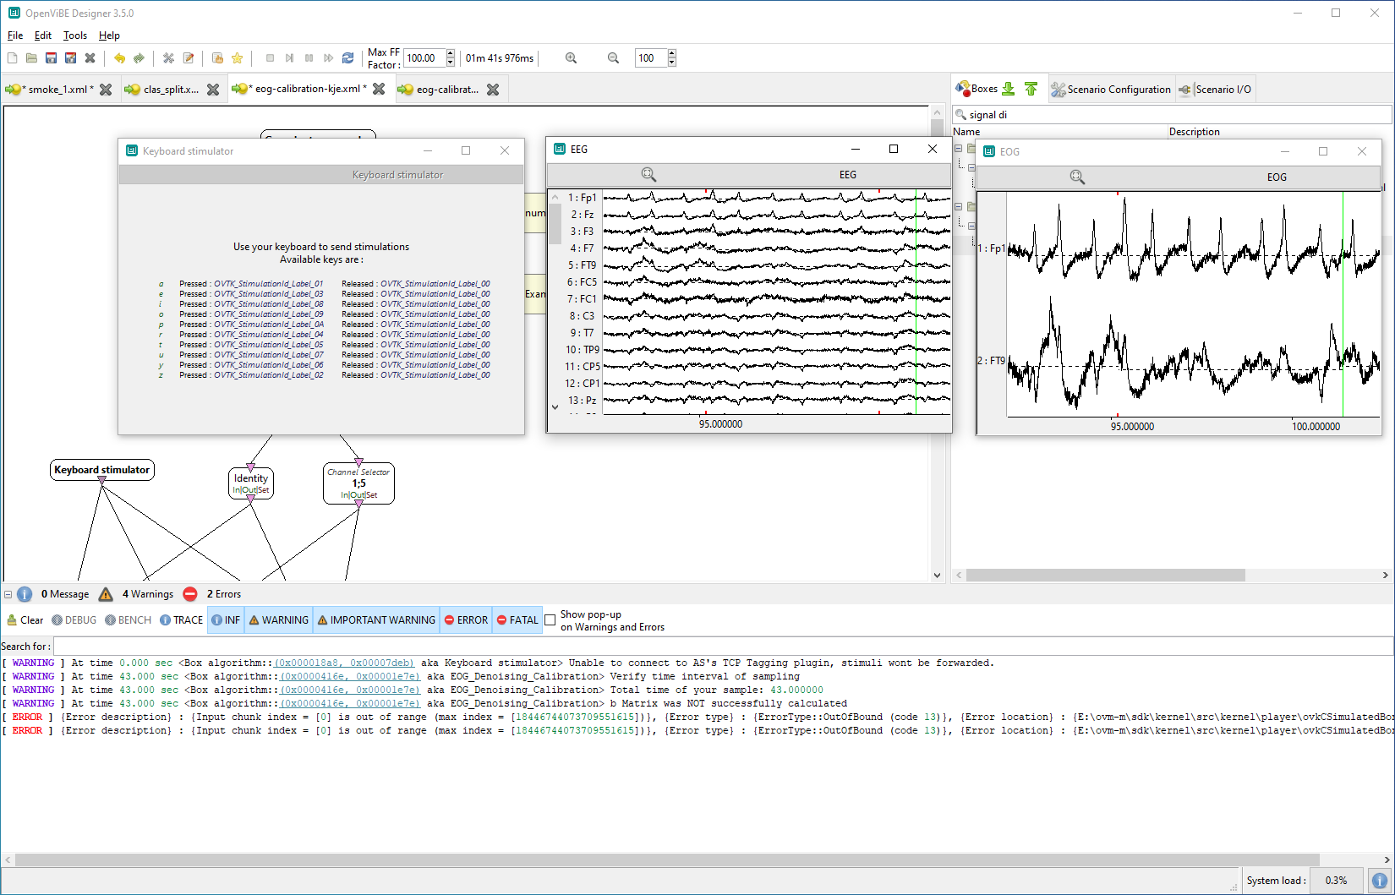The image size is (1395, 895).
Task: Collapse the first box category tree node
Action: pyautogui.click(x=958, y=149)
